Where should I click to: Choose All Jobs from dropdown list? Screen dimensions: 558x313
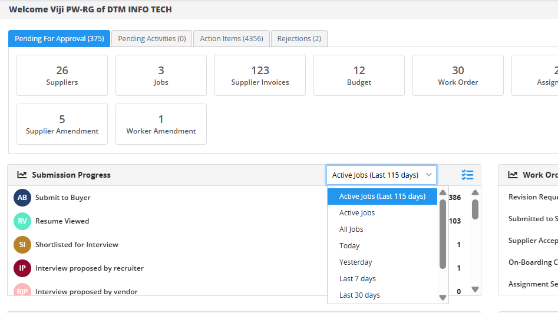click(382, 229)
